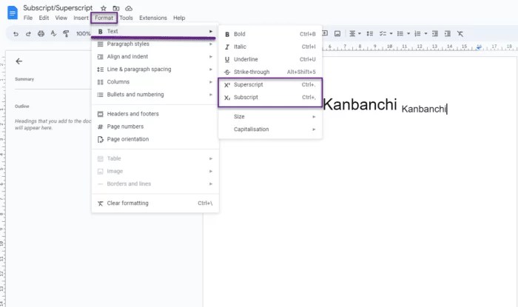This screenshot has height=307, width=518.
Task: Apply Subscript from the Text submenu
Action: [x=270, y=98]
